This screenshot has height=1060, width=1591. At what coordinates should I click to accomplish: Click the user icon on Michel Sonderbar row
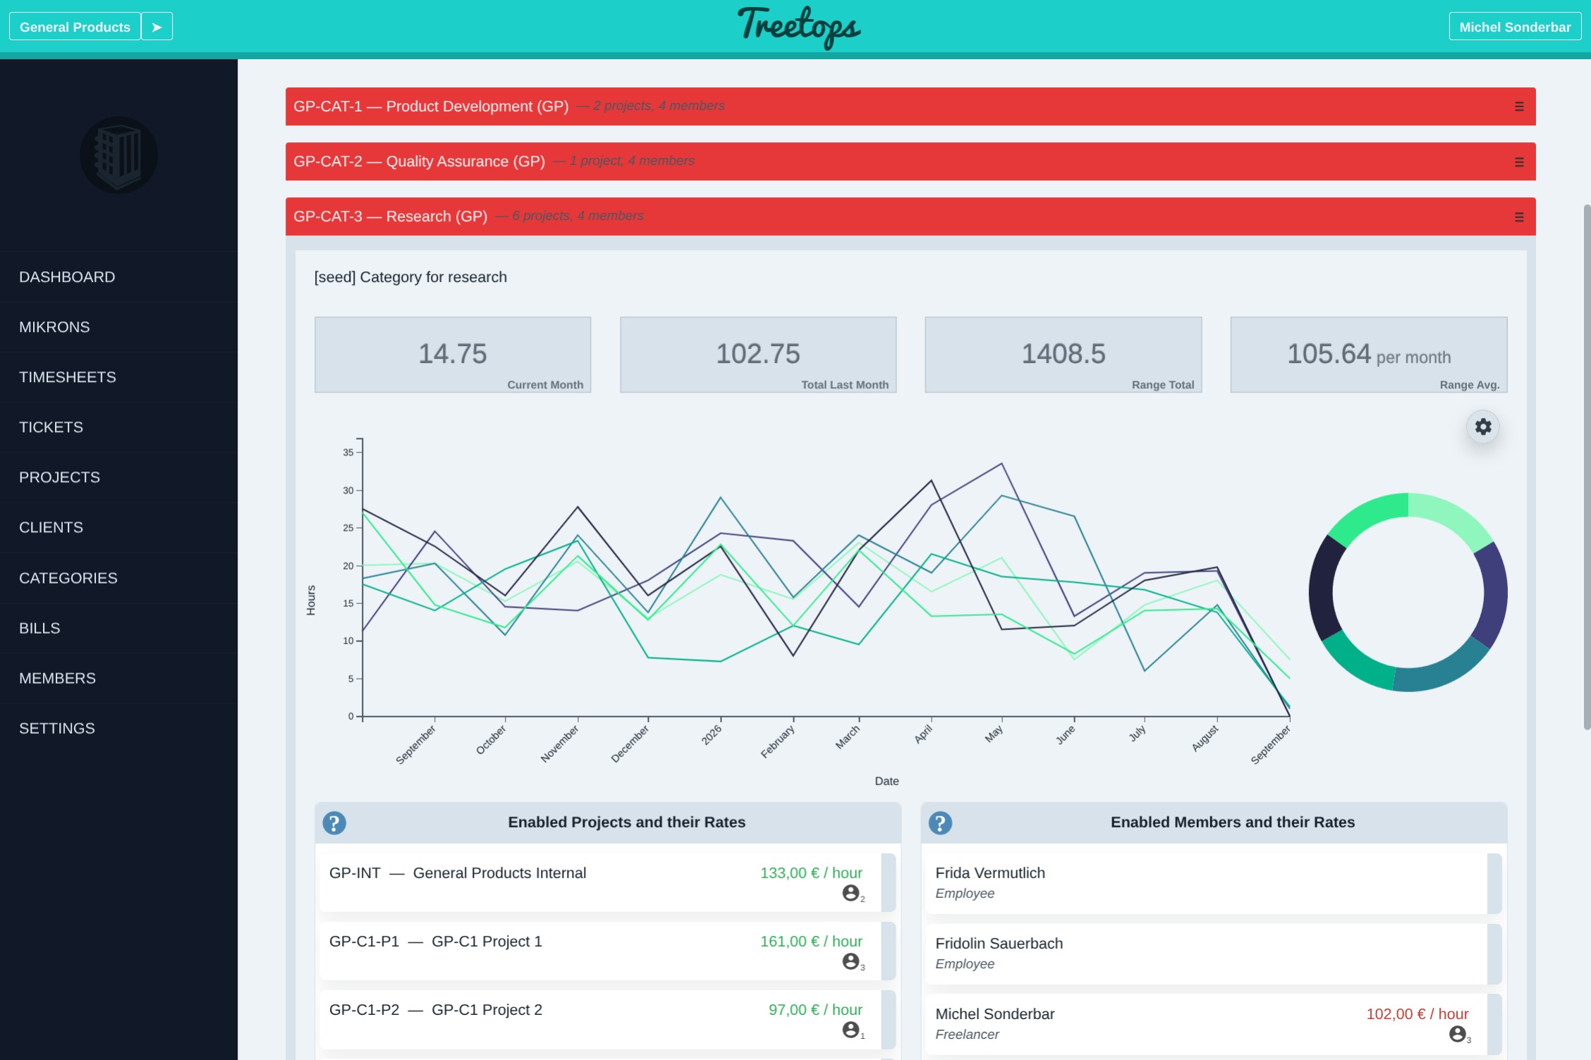pyautogui.click(x=1458, y=1034)
